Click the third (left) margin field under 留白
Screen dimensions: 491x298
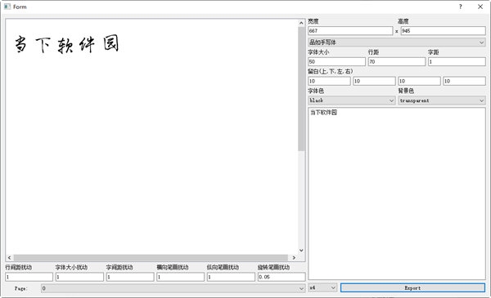pos(419,81)
